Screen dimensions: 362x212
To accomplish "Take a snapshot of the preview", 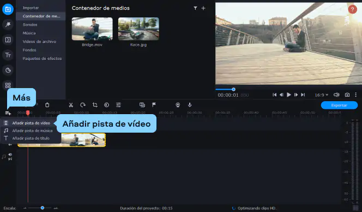I will coord(347,95).
